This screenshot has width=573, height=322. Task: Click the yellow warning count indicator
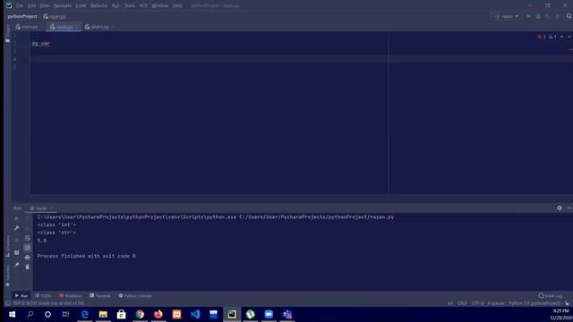tap(552, 37)
